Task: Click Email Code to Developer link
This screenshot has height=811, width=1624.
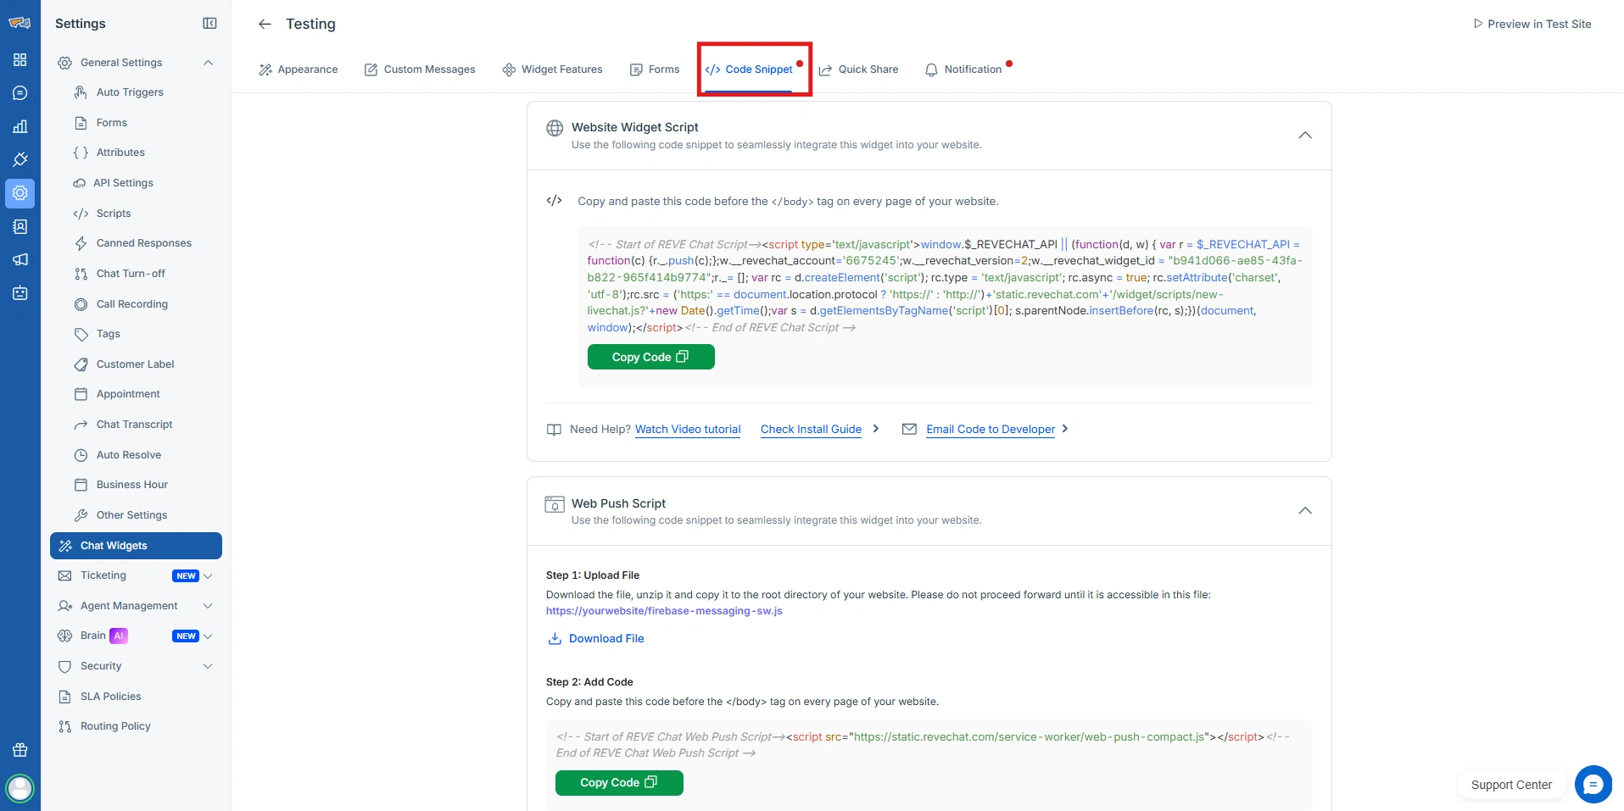Action: pos(990,430)
